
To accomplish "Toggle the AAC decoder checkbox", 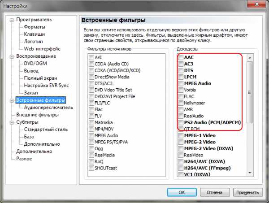I will tap(181, 57).
